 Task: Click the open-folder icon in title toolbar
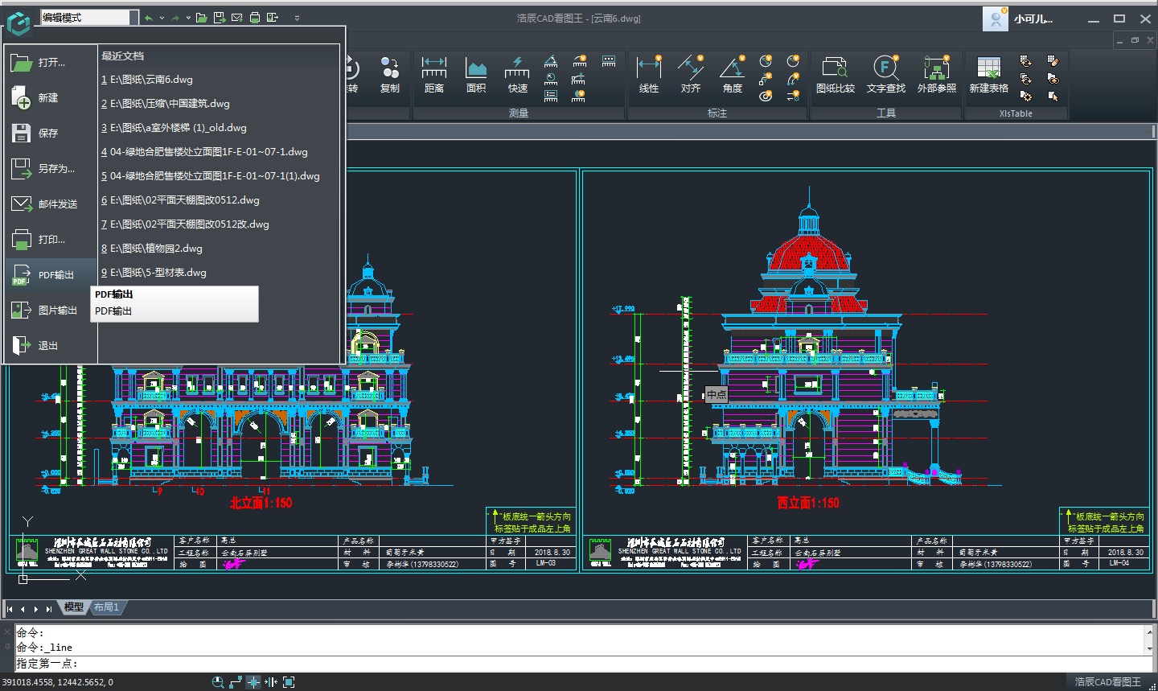pos(202,17)
